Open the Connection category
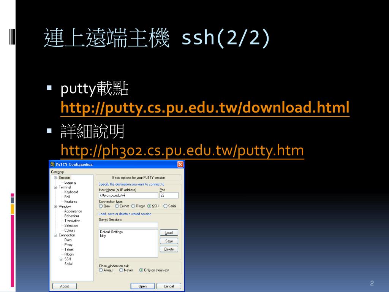Viewport: 389px width, 292px height. 67,235
